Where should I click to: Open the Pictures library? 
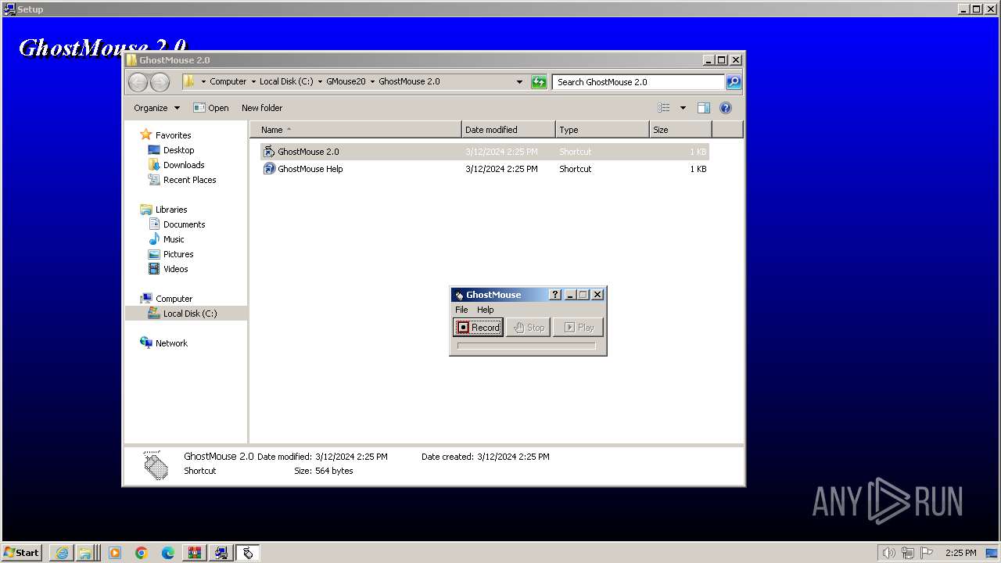[178, 254]
